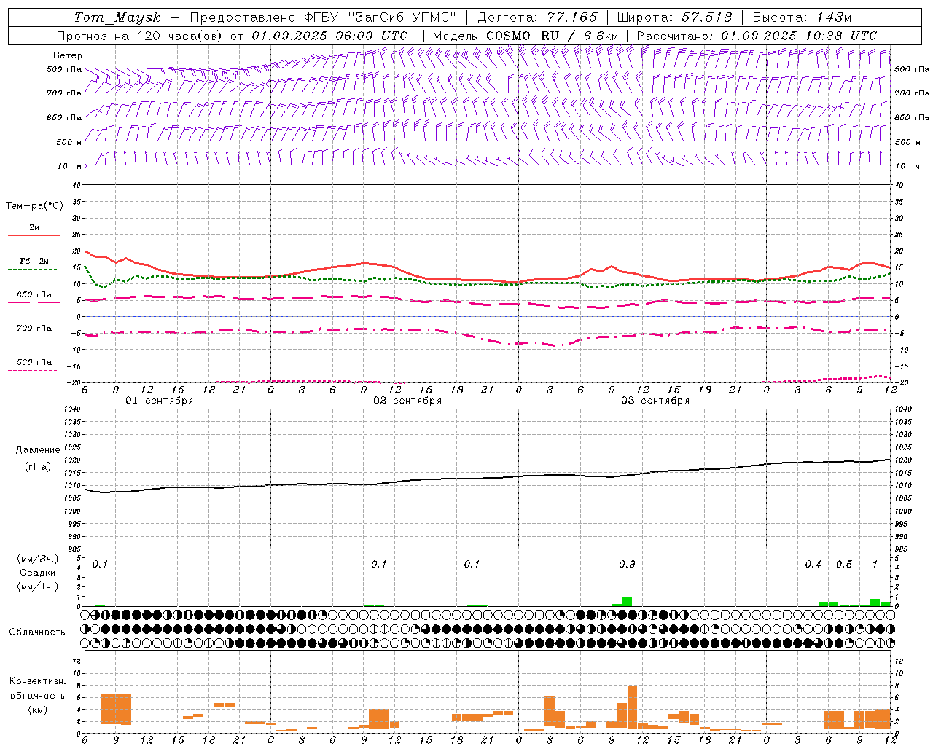
Task: Click the 0.4 precipitation amount label
Action: (813, 565)
